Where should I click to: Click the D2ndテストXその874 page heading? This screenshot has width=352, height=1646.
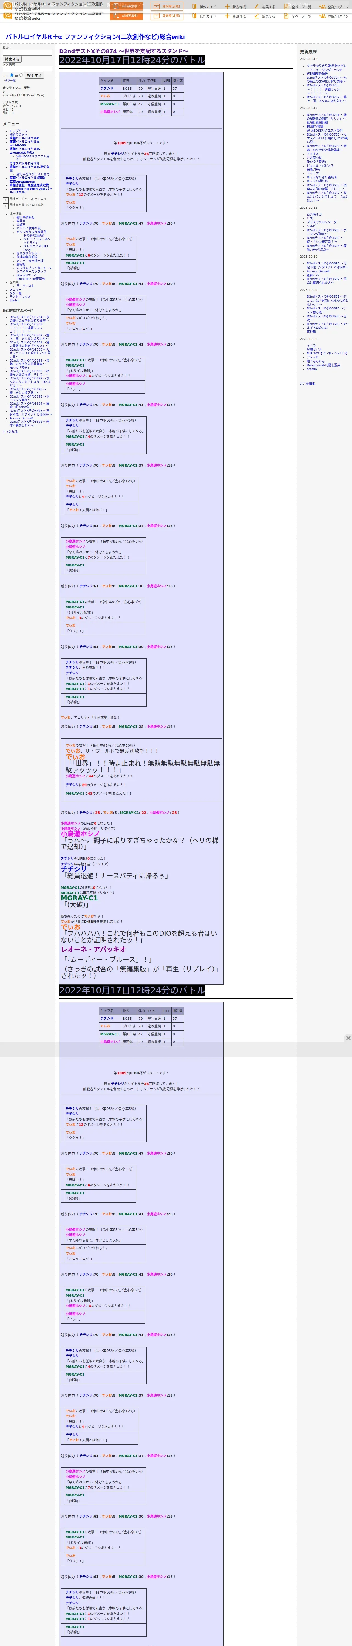pyautogui.click(x=124, y=51)
